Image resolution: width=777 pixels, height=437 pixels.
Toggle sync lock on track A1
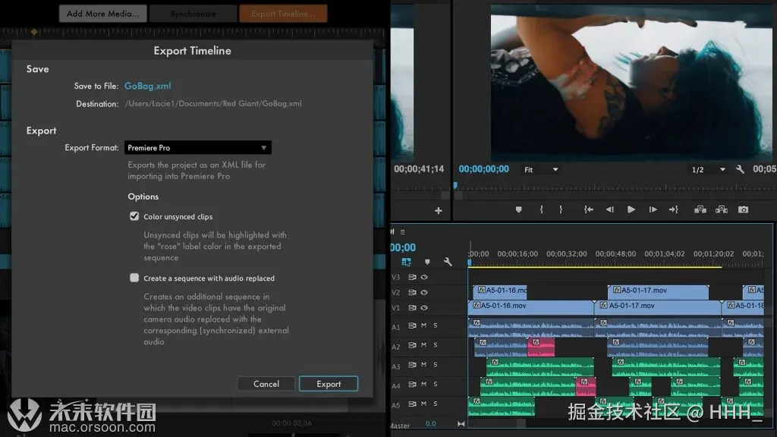412,325
